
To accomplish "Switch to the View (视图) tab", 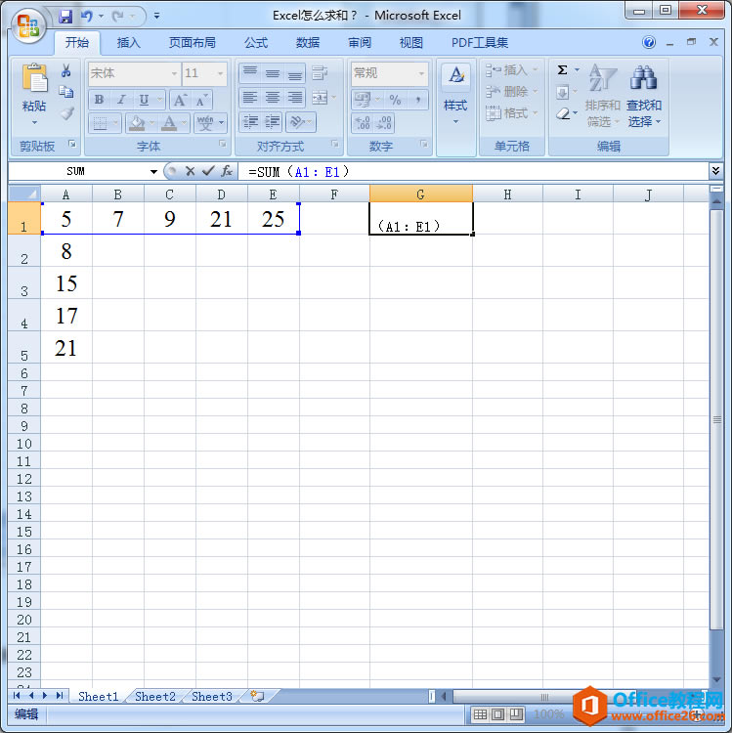I will click(410, 43).
